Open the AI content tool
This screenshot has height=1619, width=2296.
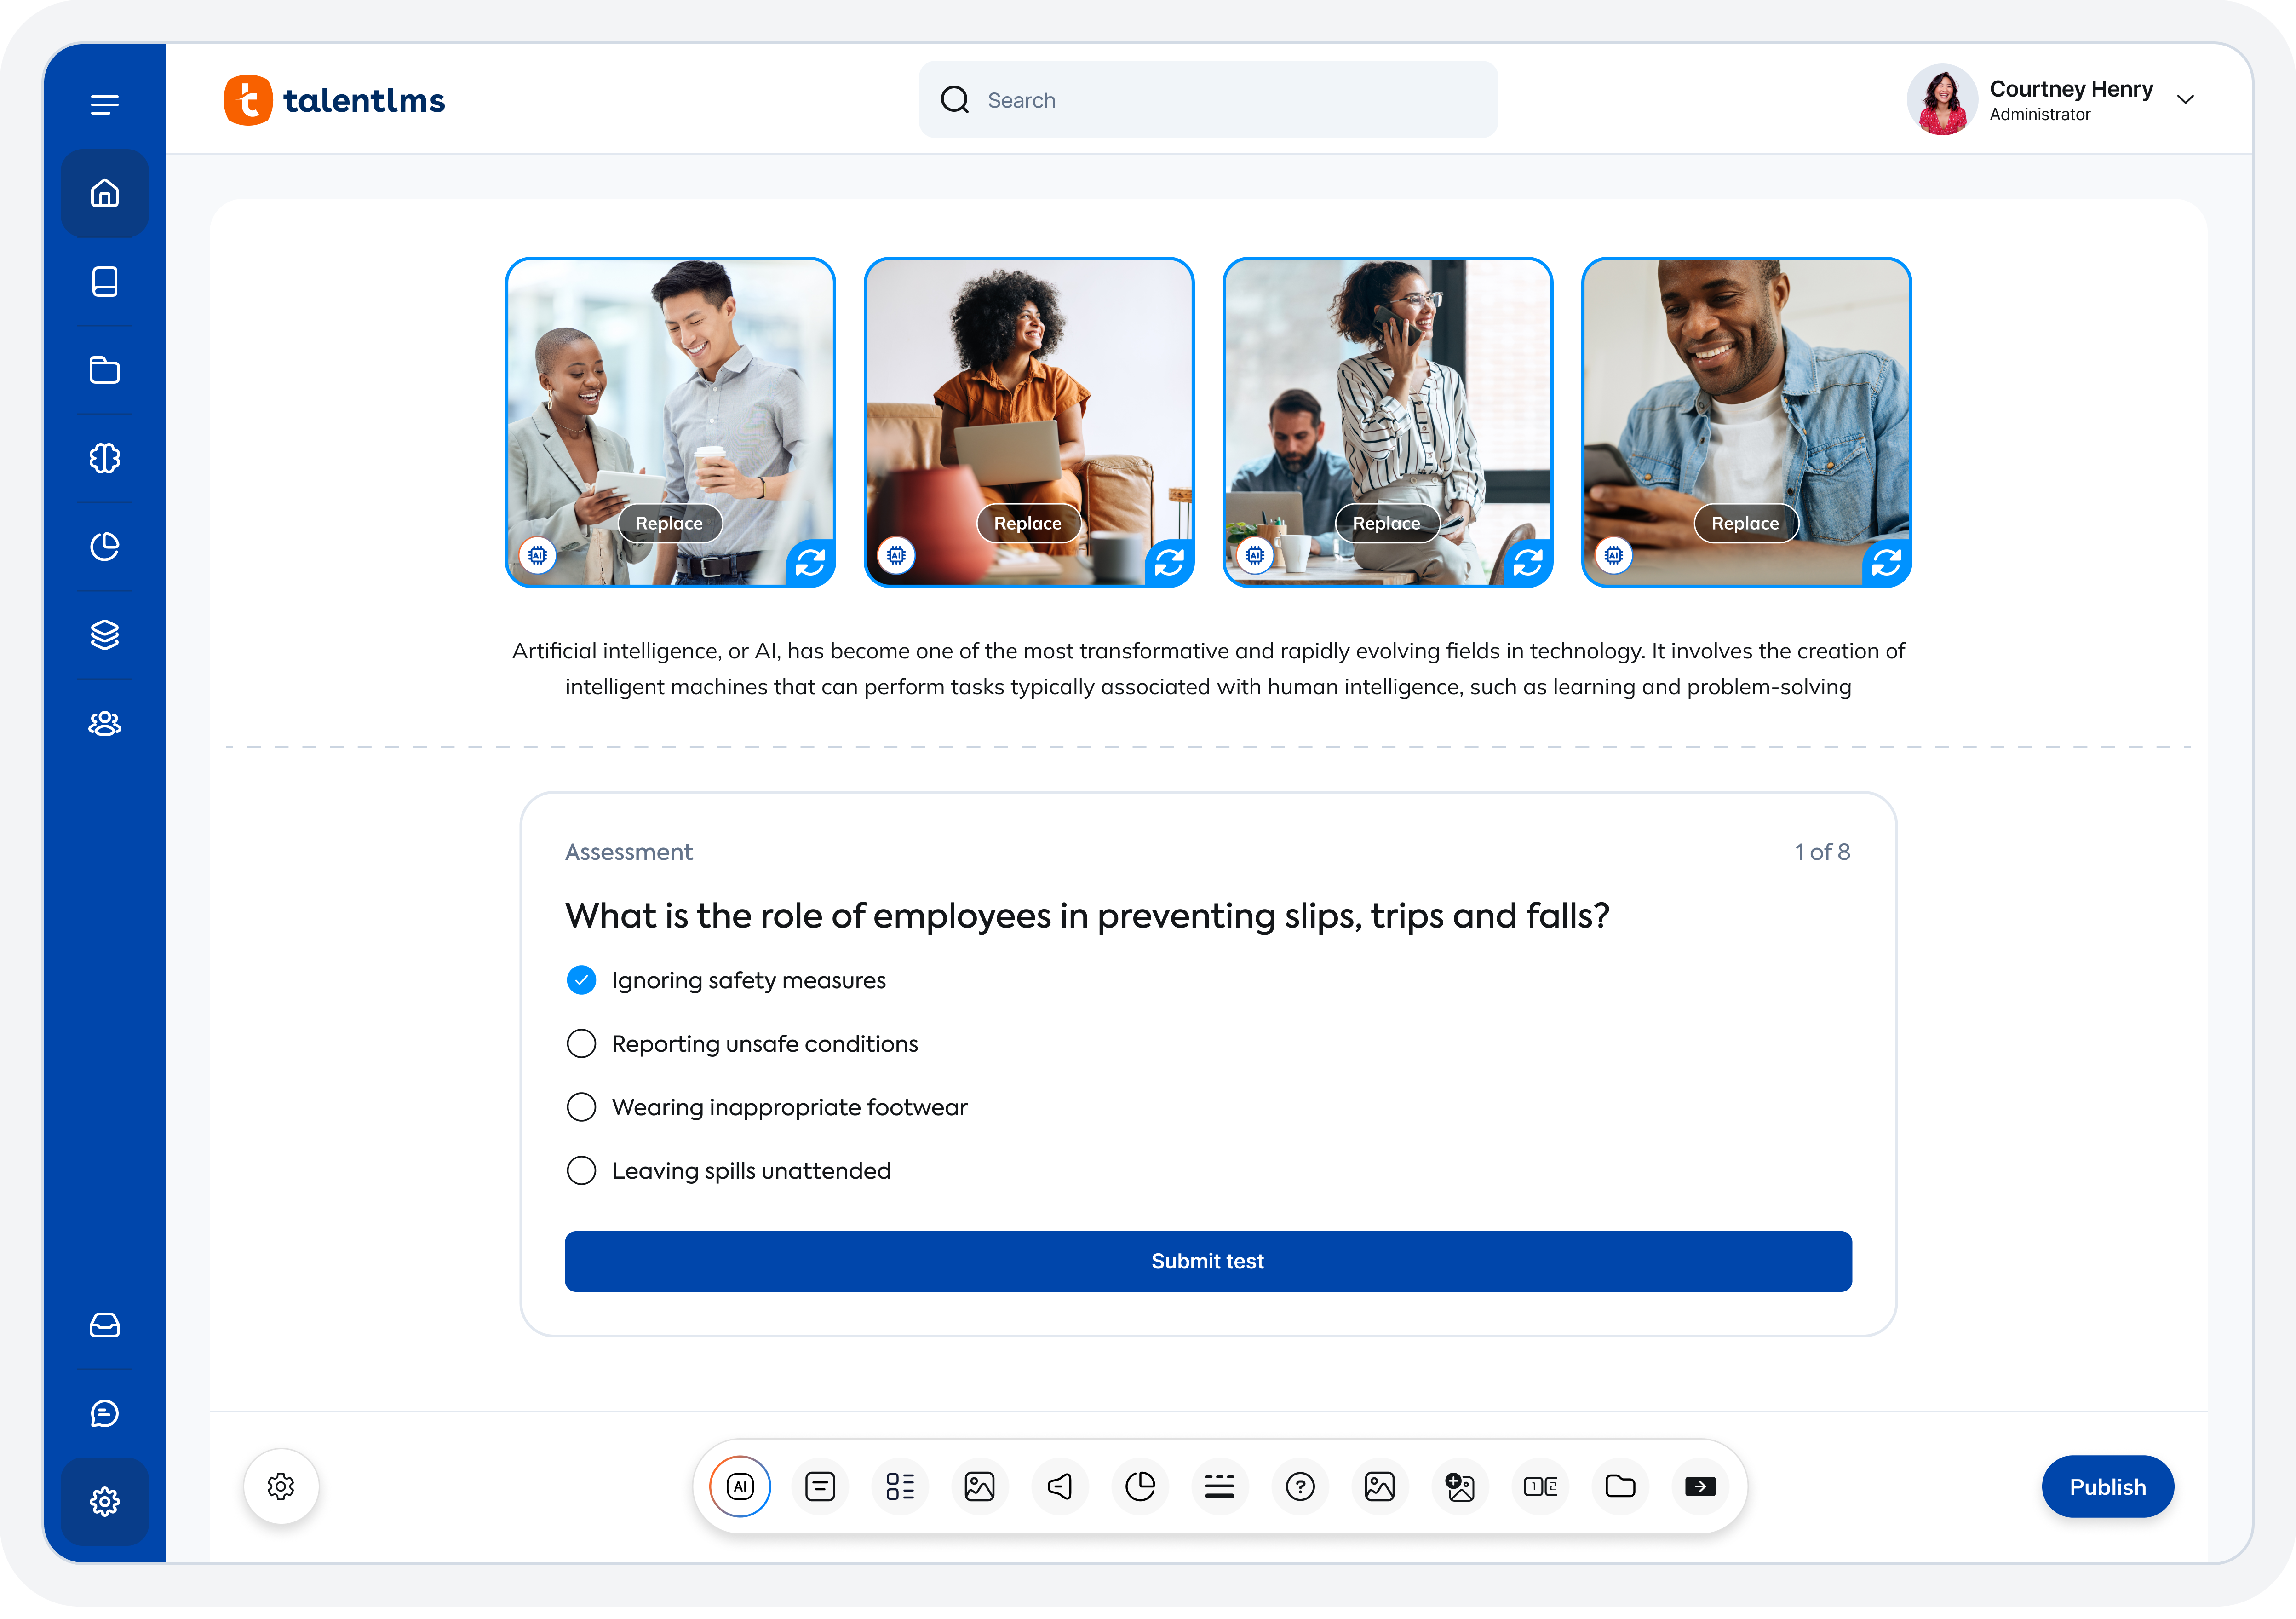coord(740,1487)
